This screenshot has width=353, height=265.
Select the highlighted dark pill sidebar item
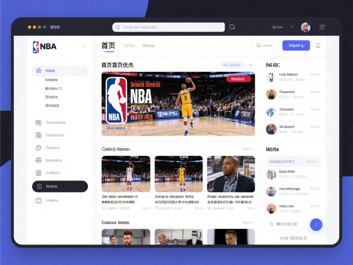tap(60, 186)
